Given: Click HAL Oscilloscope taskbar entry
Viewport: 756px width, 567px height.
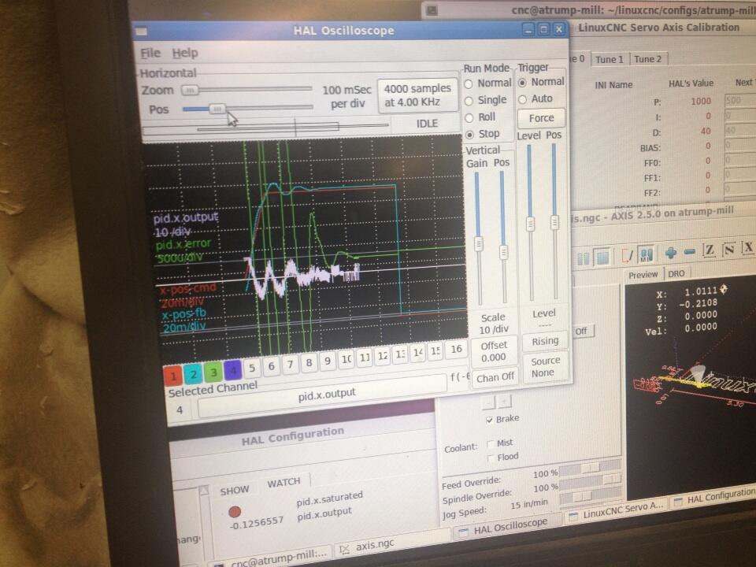Looking at the screenshot, I should click(x=507, y=526).
